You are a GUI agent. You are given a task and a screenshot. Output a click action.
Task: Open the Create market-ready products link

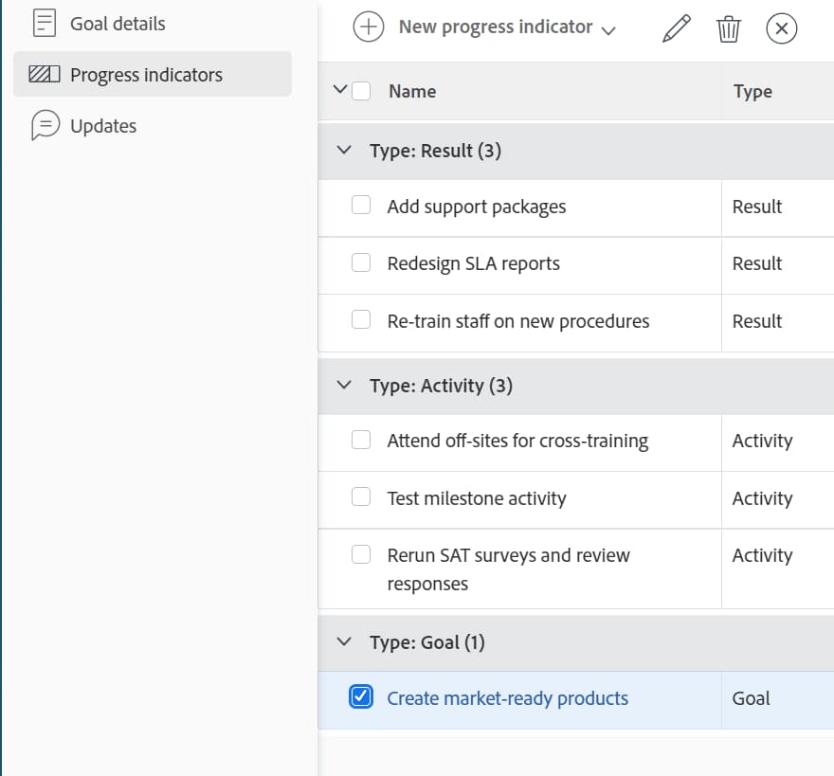point(508,696)
